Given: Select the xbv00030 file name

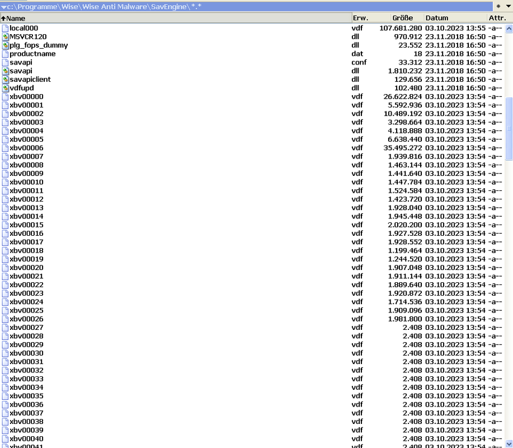Looking at the screenshot, I should point(26,353).
